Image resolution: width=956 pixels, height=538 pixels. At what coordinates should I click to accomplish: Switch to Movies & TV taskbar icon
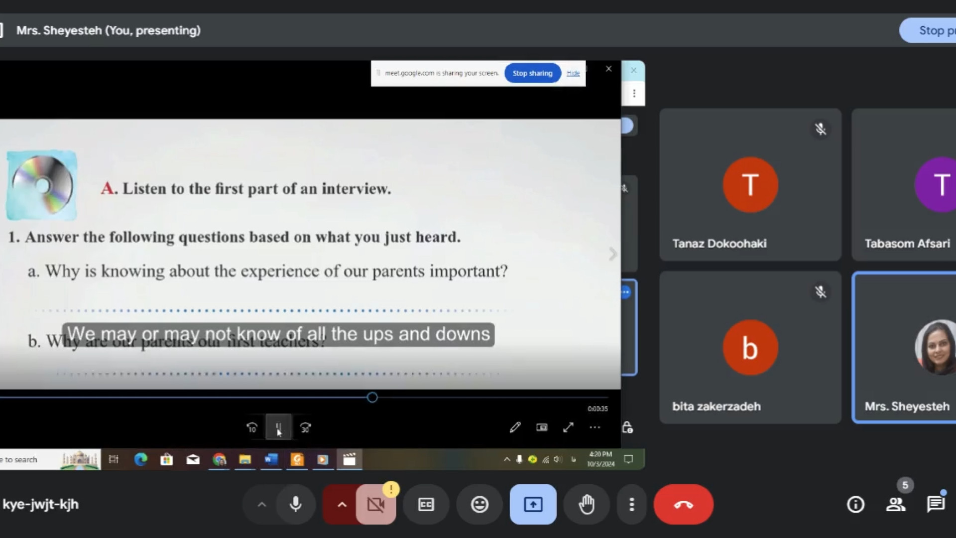click(x=349, y=459)
